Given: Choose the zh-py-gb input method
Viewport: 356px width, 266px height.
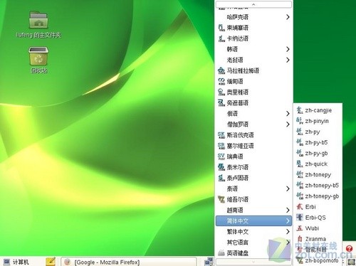Looking at the screenshot, I should [x=318, y=153].
